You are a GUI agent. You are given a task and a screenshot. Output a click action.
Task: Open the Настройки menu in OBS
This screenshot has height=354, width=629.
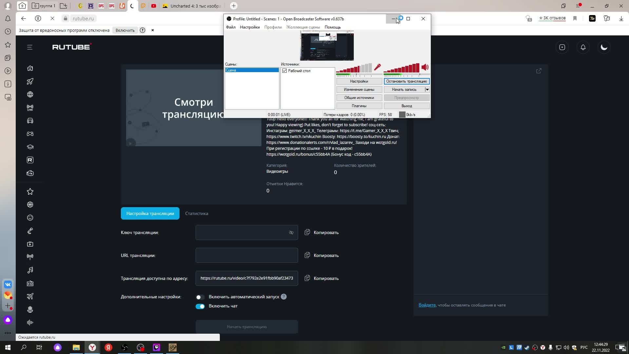pos(250,27)
